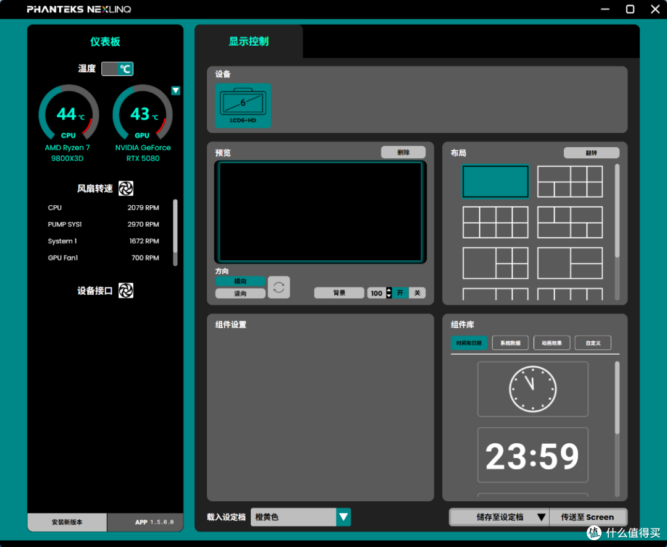Screen dimensions: 667x547
Task: Turn background on with 开
Action: [400, 293]
